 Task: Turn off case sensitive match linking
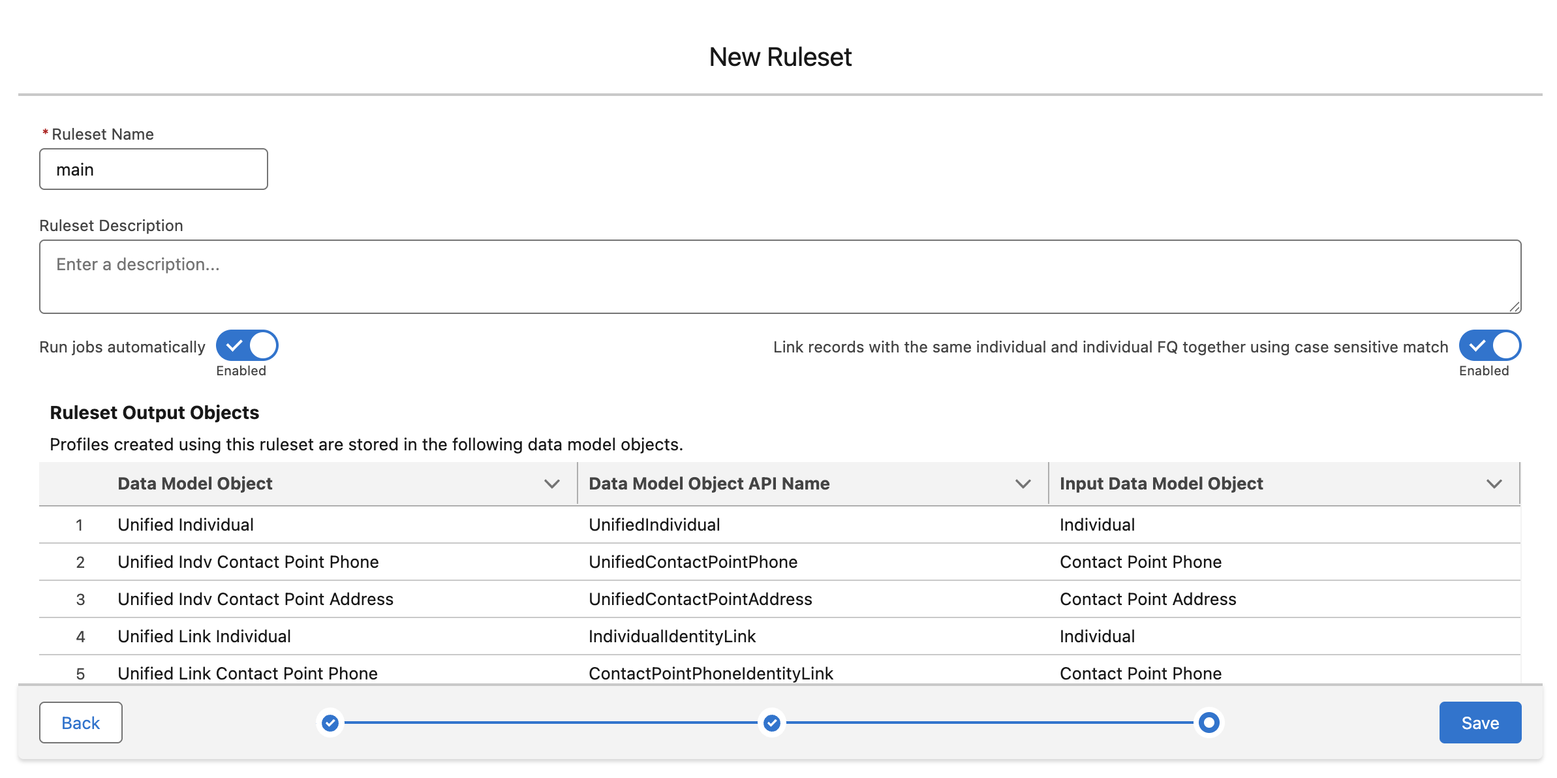pos(1490,346)
